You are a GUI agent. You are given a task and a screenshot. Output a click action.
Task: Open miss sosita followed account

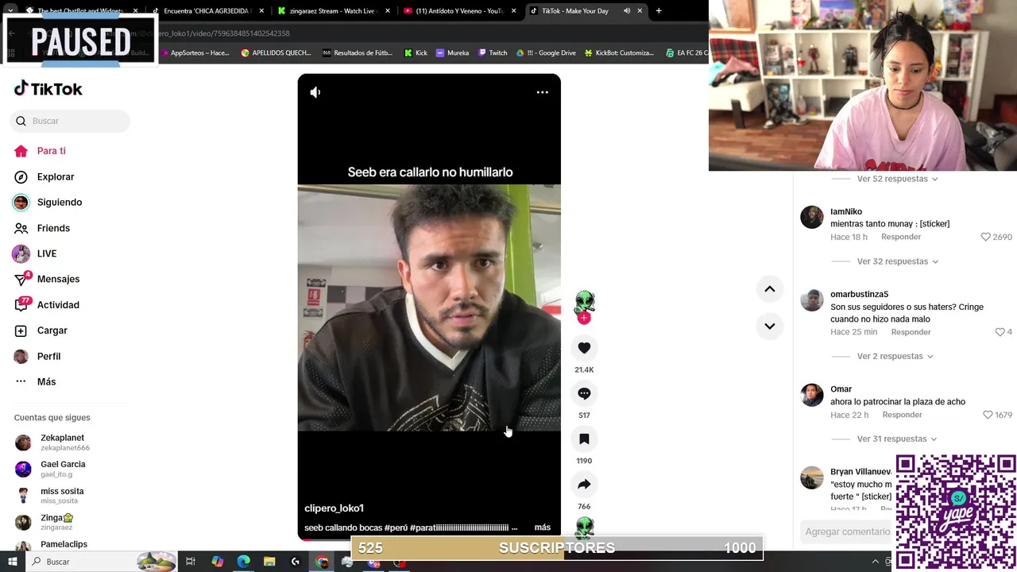click(49, 496)
